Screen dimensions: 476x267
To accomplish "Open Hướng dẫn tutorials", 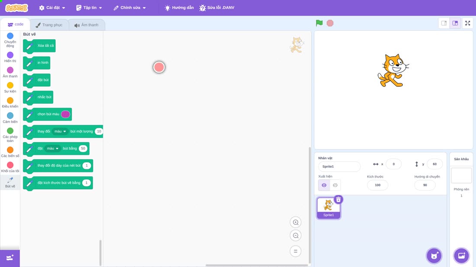I will [x=179, y=8].
